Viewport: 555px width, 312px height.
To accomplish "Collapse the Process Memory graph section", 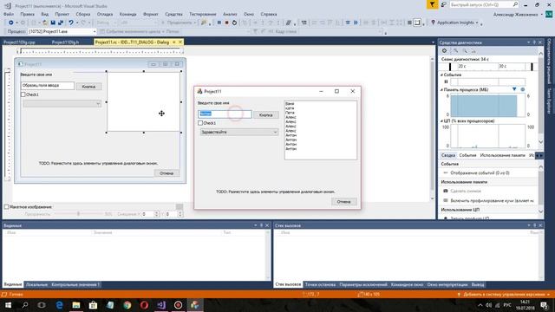I will [441, 90].
